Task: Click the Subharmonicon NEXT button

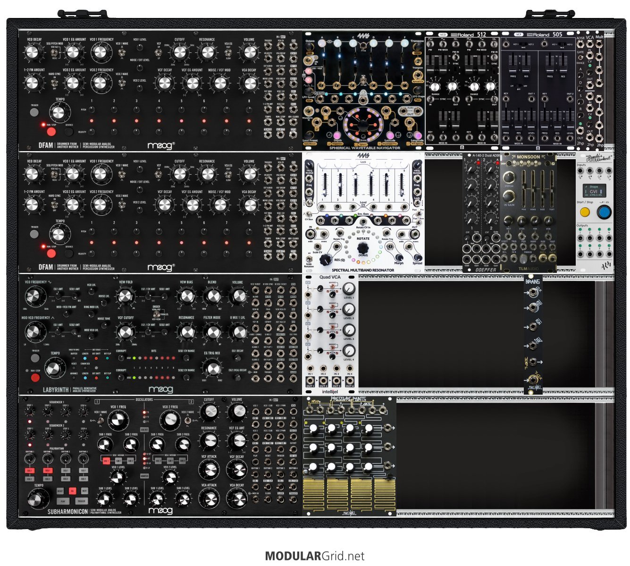Action: coord(84,491)
